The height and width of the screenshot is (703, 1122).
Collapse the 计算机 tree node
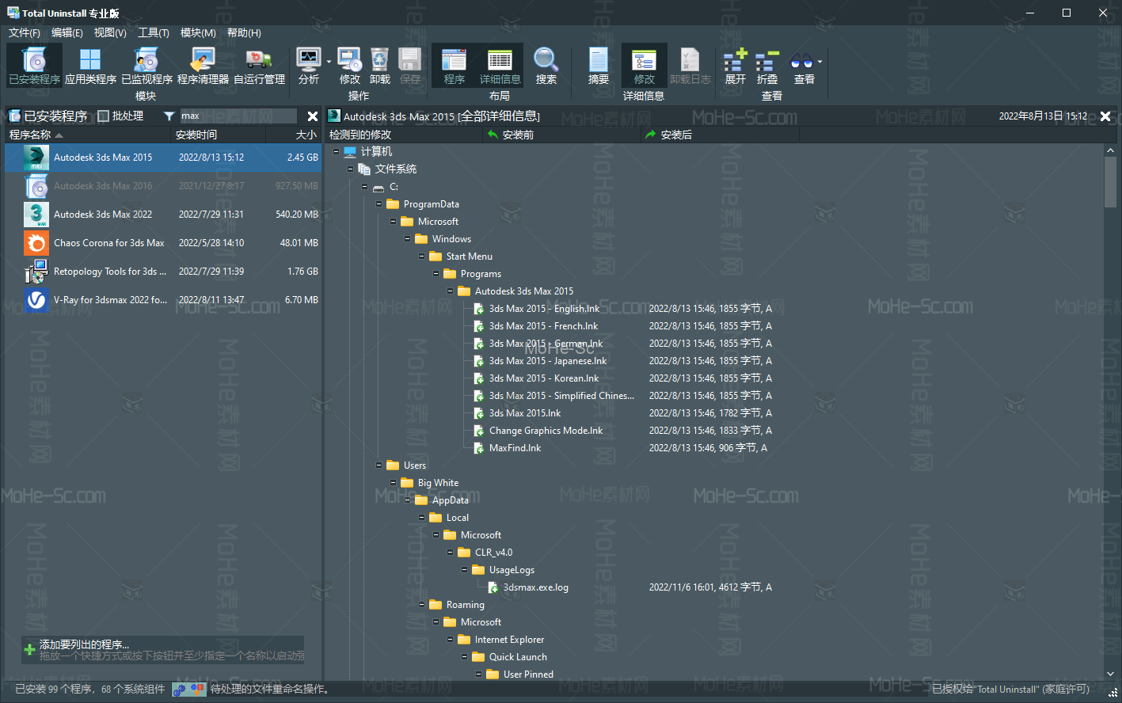coord(337,151)
